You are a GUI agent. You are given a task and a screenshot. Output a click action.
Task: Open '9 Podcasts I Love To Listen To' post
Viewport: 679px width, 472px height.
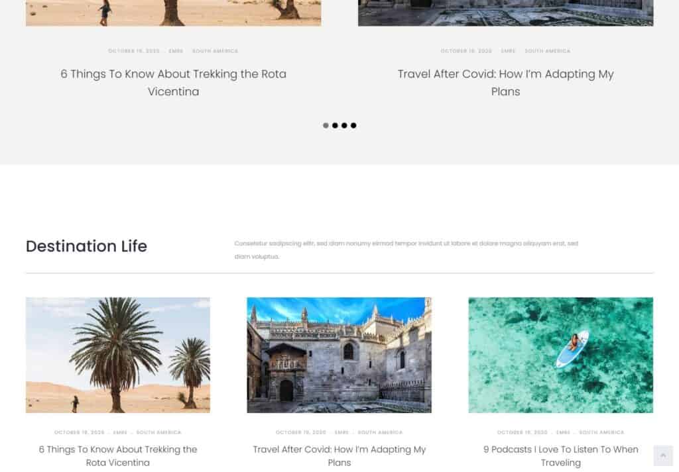[x=560, y=455]
